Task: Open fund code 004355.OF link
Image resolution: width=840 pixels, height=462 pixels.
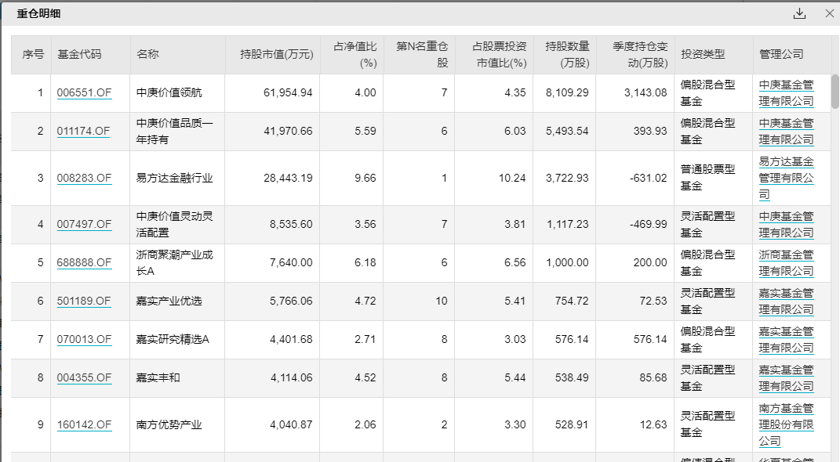Action: 84,377
